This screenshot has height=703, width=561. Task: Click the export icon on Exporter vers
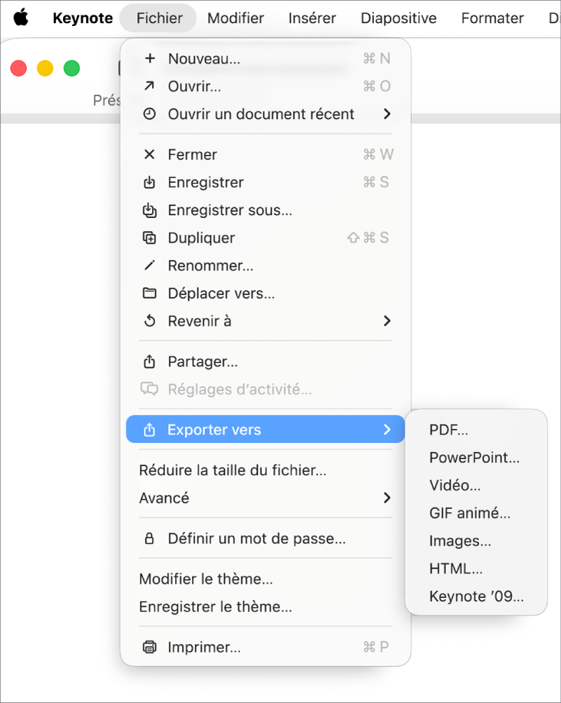pos(150,429)
